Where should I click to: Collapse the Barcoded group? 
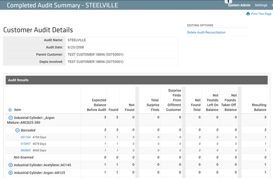pyautogui.click(x=17, y=130)
